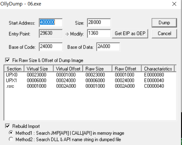Uncheck the Rebuild Import checkbox
182x145 pixels.
pos(7,126)
